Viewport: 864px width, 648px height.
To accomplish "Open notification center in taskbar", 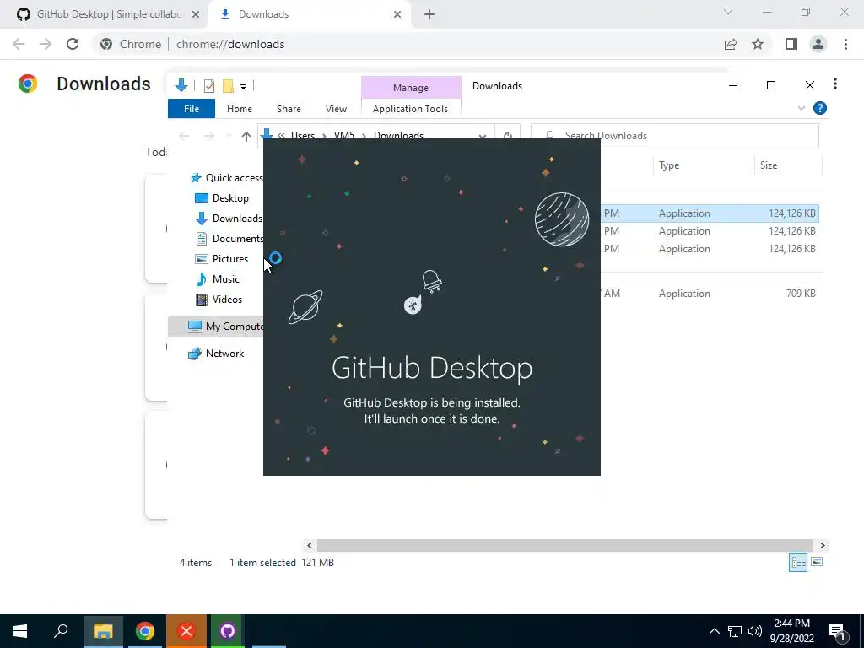I will coord(838,632).
